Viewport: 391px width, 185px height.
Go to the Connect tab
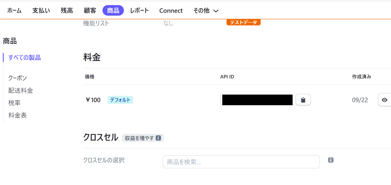[171, 11]
